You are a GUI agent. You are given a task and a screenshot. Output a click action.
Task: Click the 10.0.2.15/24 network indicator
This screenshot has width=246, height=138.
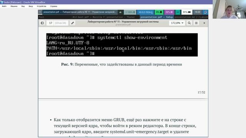pos(145,12)
